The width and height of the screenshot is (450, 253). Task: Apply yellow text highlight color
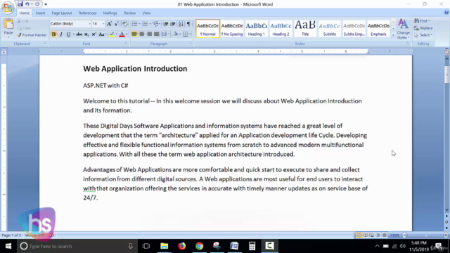click(112, 34)
